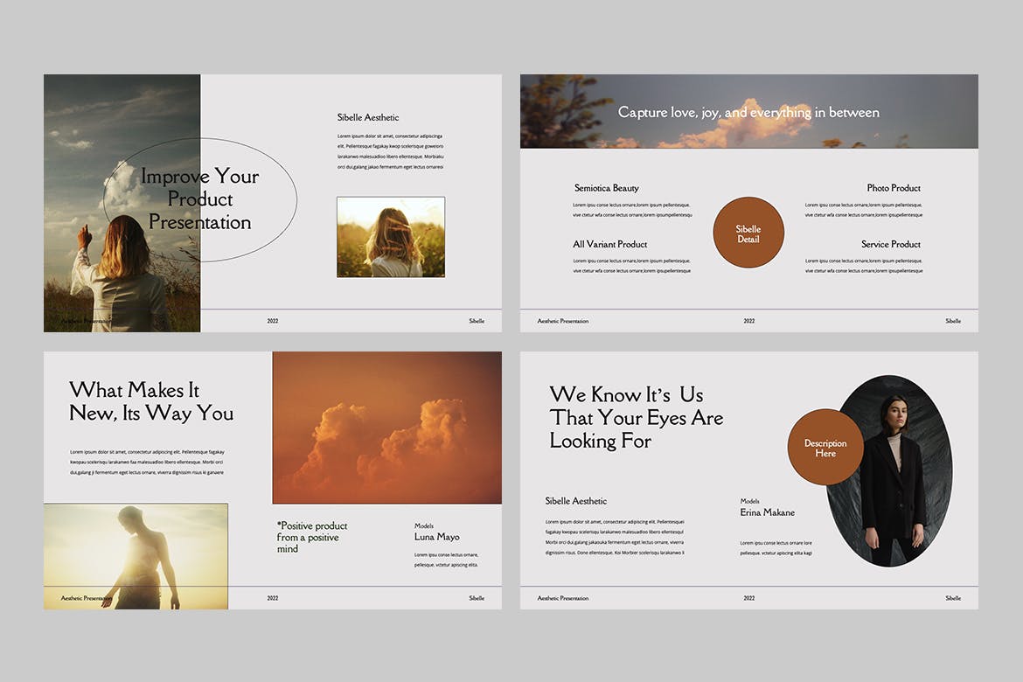Image resolution: width=1023 pixels, height=682 pixels.
Task: Click the sunlit woman silhouette photo
Action: [x=136, y=556]
